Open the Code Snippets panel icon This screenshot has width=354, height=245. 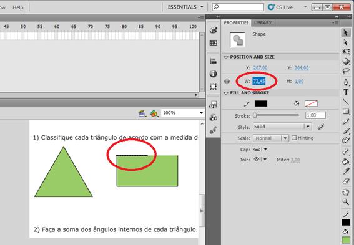(x=214, y=105)
